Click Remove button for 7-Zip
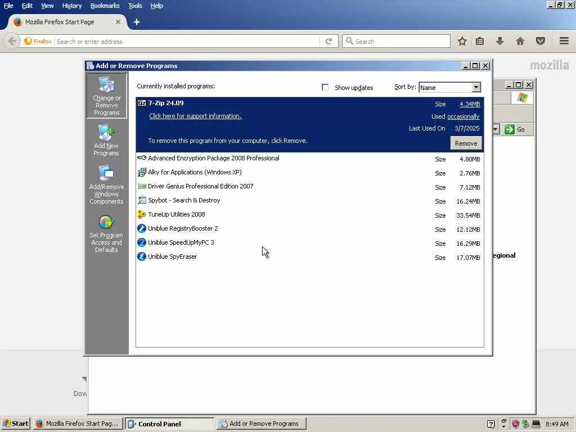Screen dimensions: 576x432 466,143
